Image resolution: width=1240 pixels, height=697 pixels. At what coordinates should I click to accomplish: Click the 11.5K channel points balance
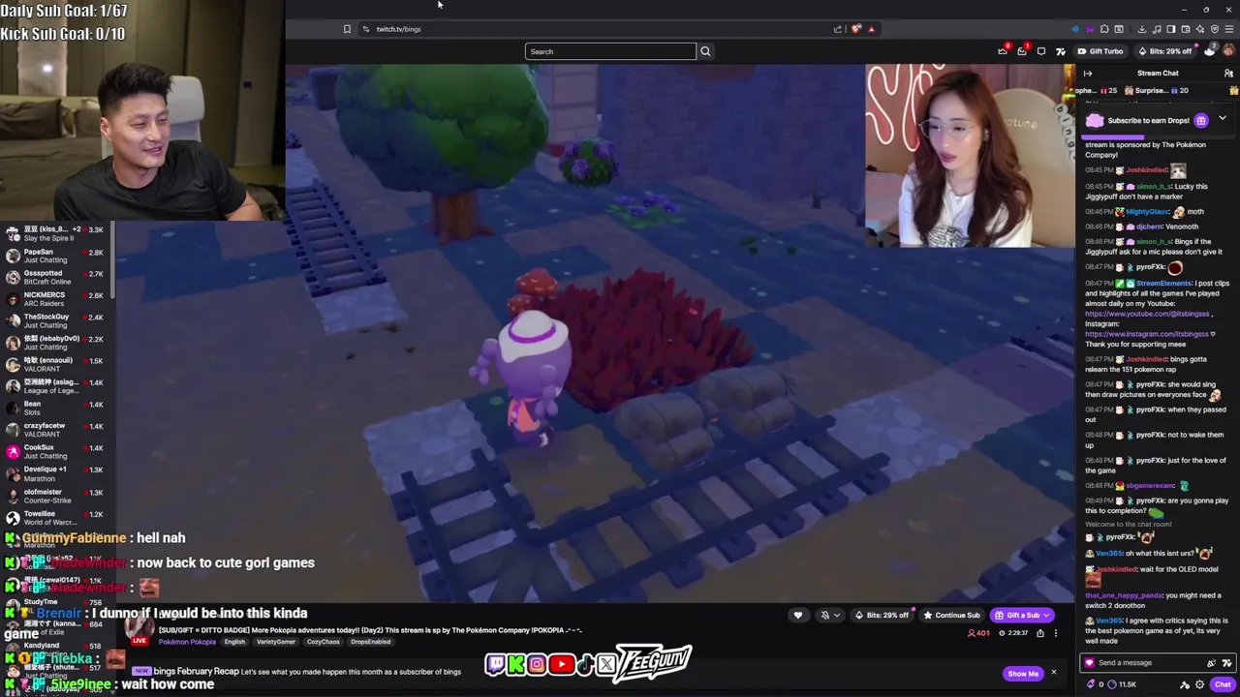pos(1122,684)
